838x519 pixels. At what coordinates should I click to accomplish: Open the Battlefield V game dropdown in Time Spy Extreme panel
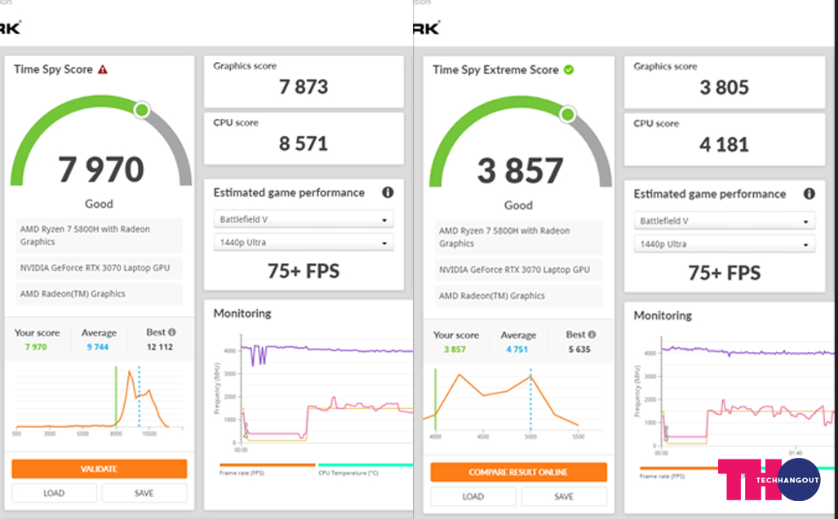(x=724, y=221)
